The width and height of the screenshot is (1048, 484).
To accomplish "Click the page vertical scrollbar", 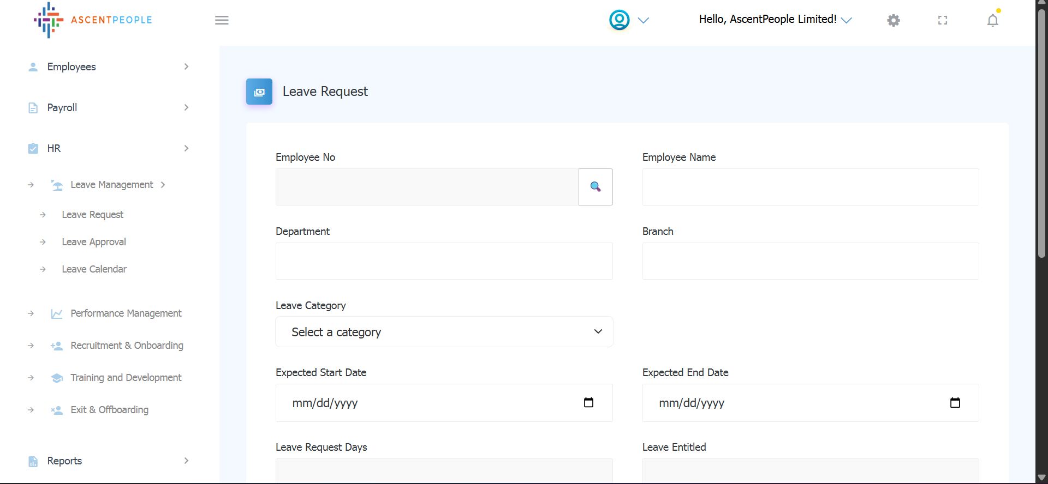I will [1041, 131].
